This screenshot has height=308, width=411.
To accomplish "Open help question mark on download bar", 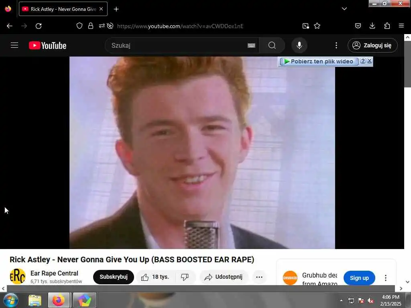I will pyautogui.click(x=363, y=61).
